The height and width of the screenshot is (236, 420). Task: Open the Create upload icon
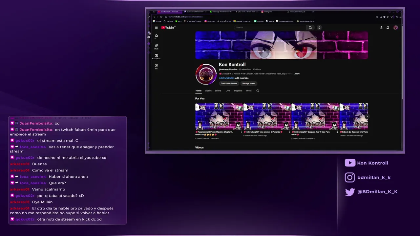click(x=381, y=28)
